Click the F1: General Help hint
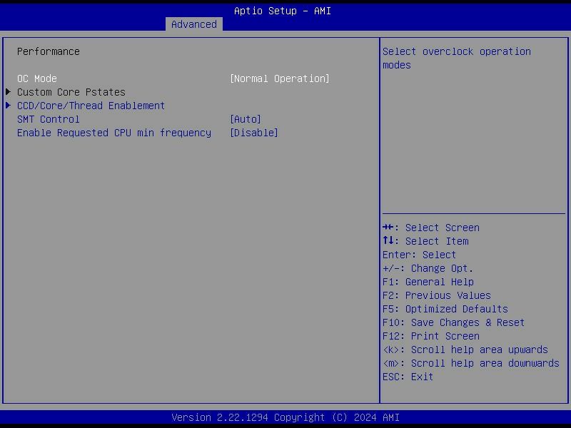Viewport: 571px width, 428px height. [x=428, y=282]
